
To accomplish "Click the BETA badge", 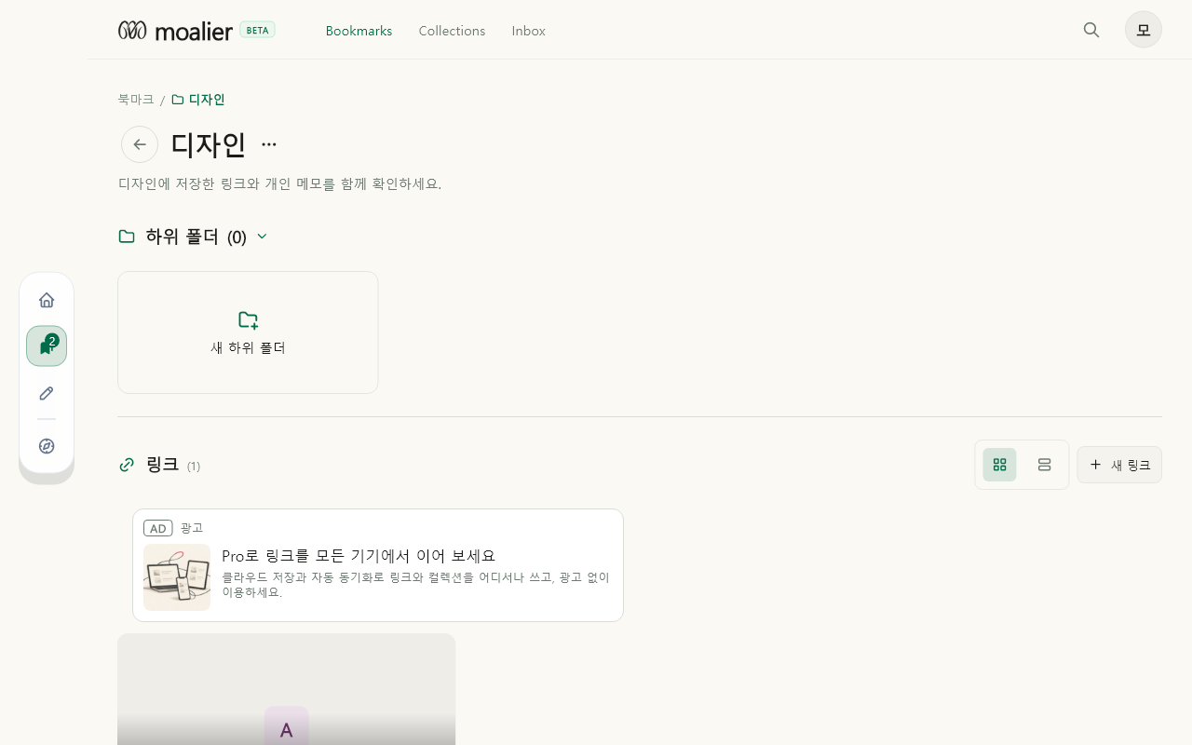I will click(x=258, y=30).
